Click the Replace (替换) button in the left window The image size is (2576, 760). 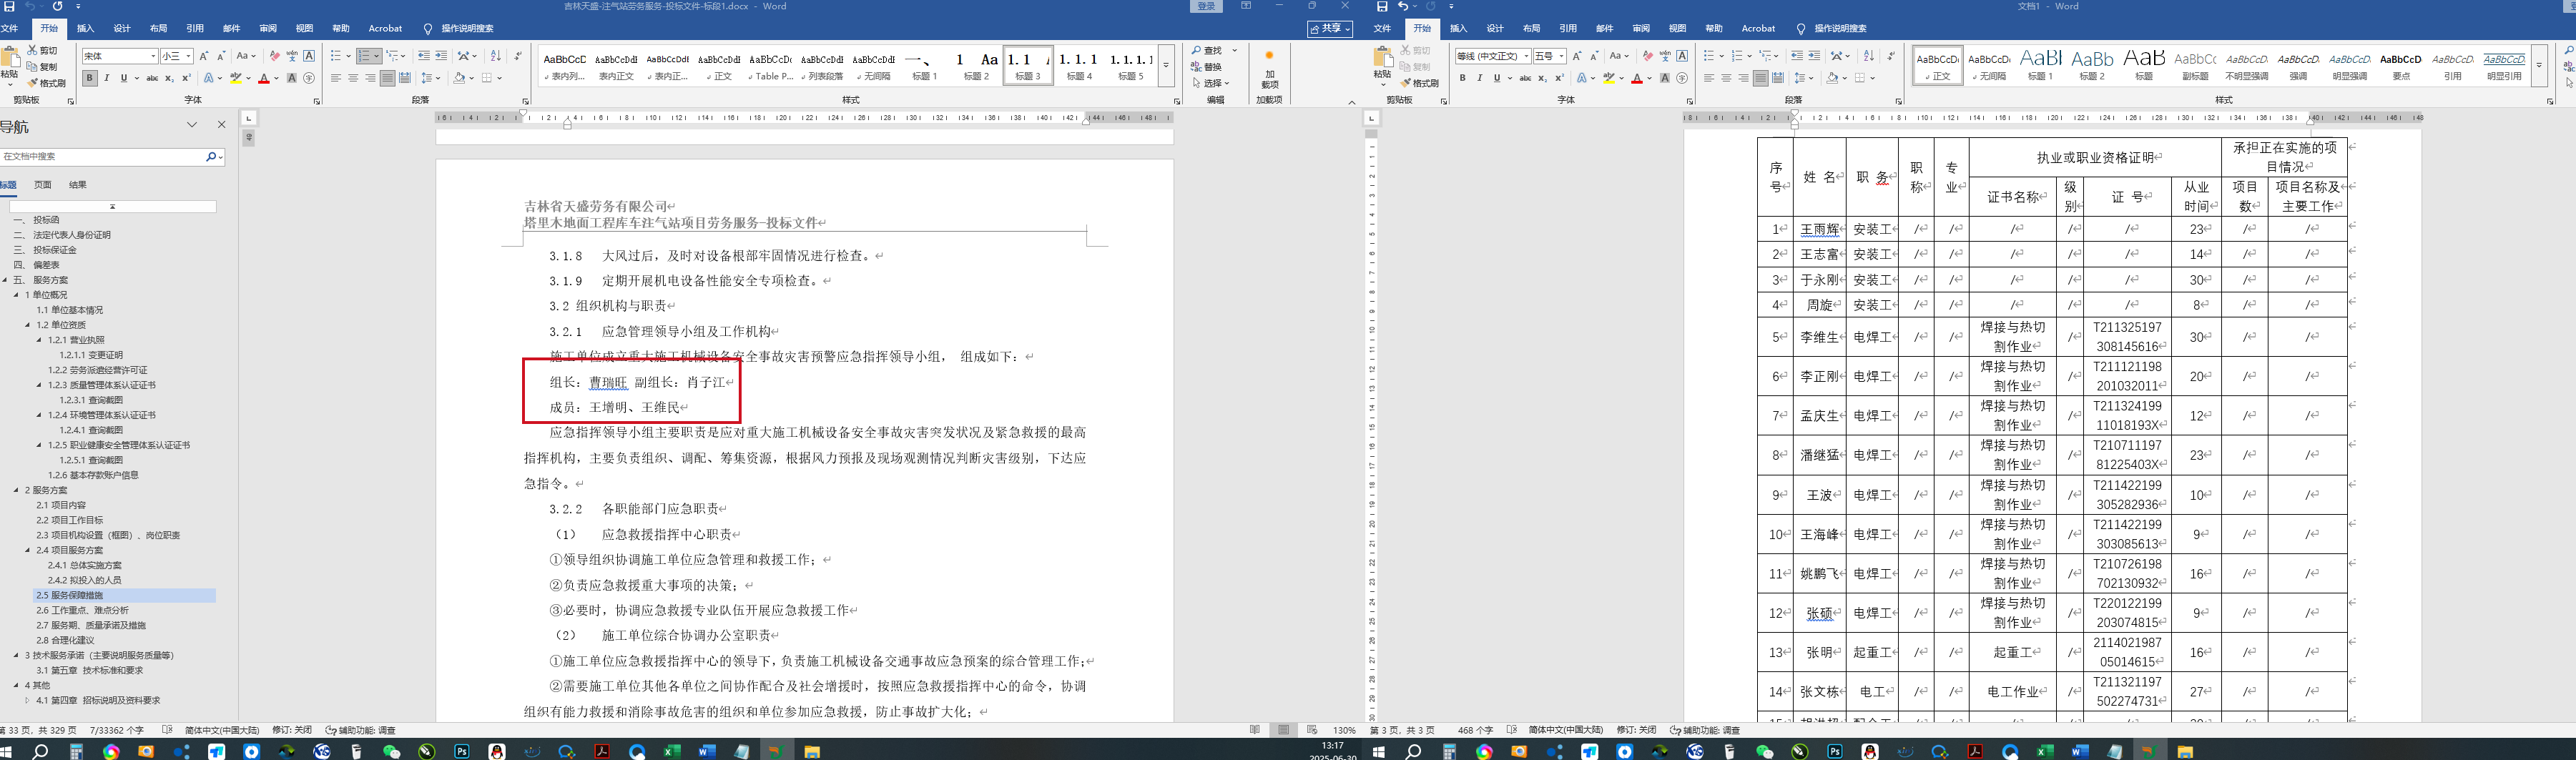(1207, 67)
